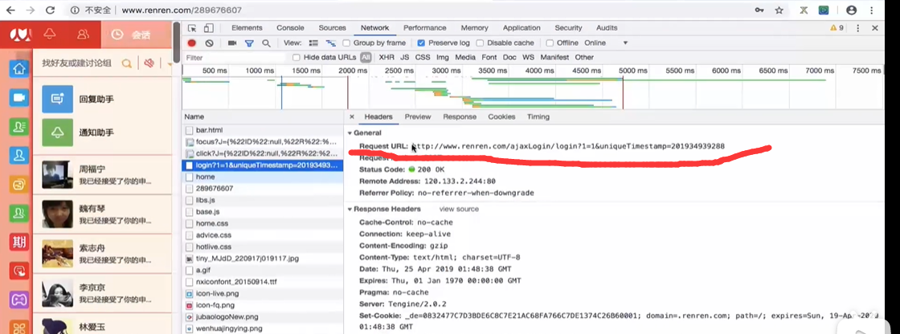Toggle the overview waterfall view icon
900x334 pixels.
pyautogui.click(x=330, y=43)
